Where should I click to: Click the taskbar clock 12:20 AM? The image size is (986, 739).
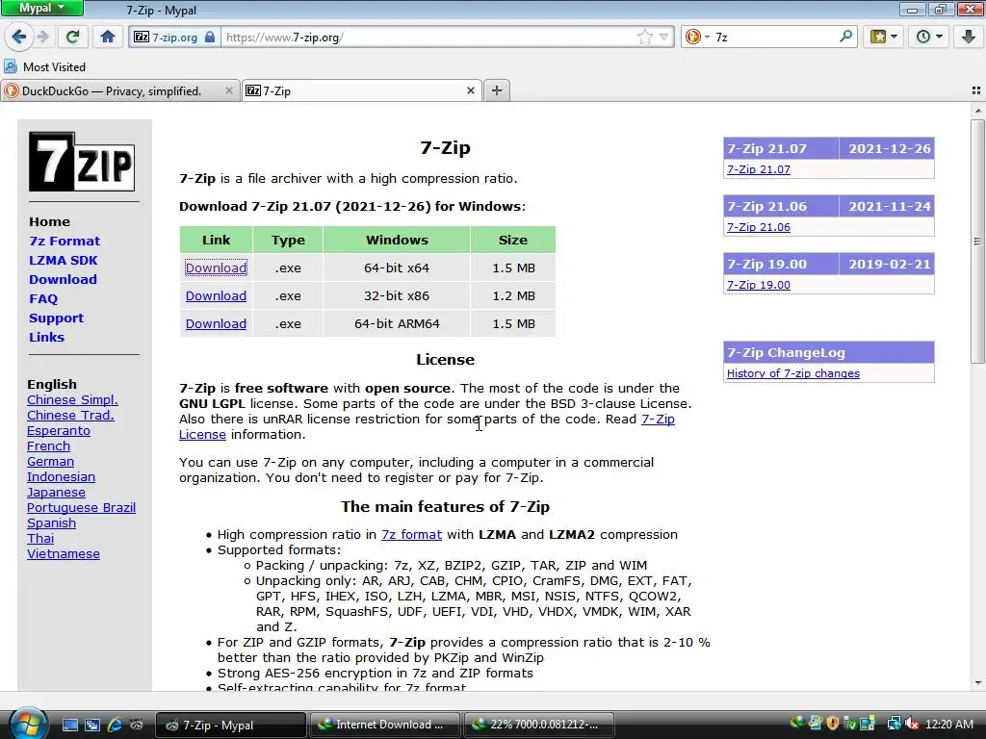[x=949, y=725]
